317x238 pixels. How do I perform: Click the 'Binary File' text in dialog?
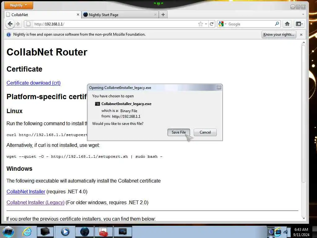point(129,111)
